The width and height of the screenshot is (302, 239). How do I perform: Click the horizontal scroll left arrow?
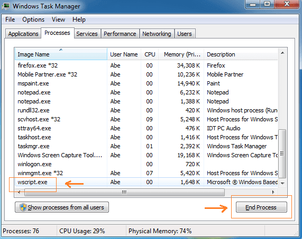coord(19,192)
